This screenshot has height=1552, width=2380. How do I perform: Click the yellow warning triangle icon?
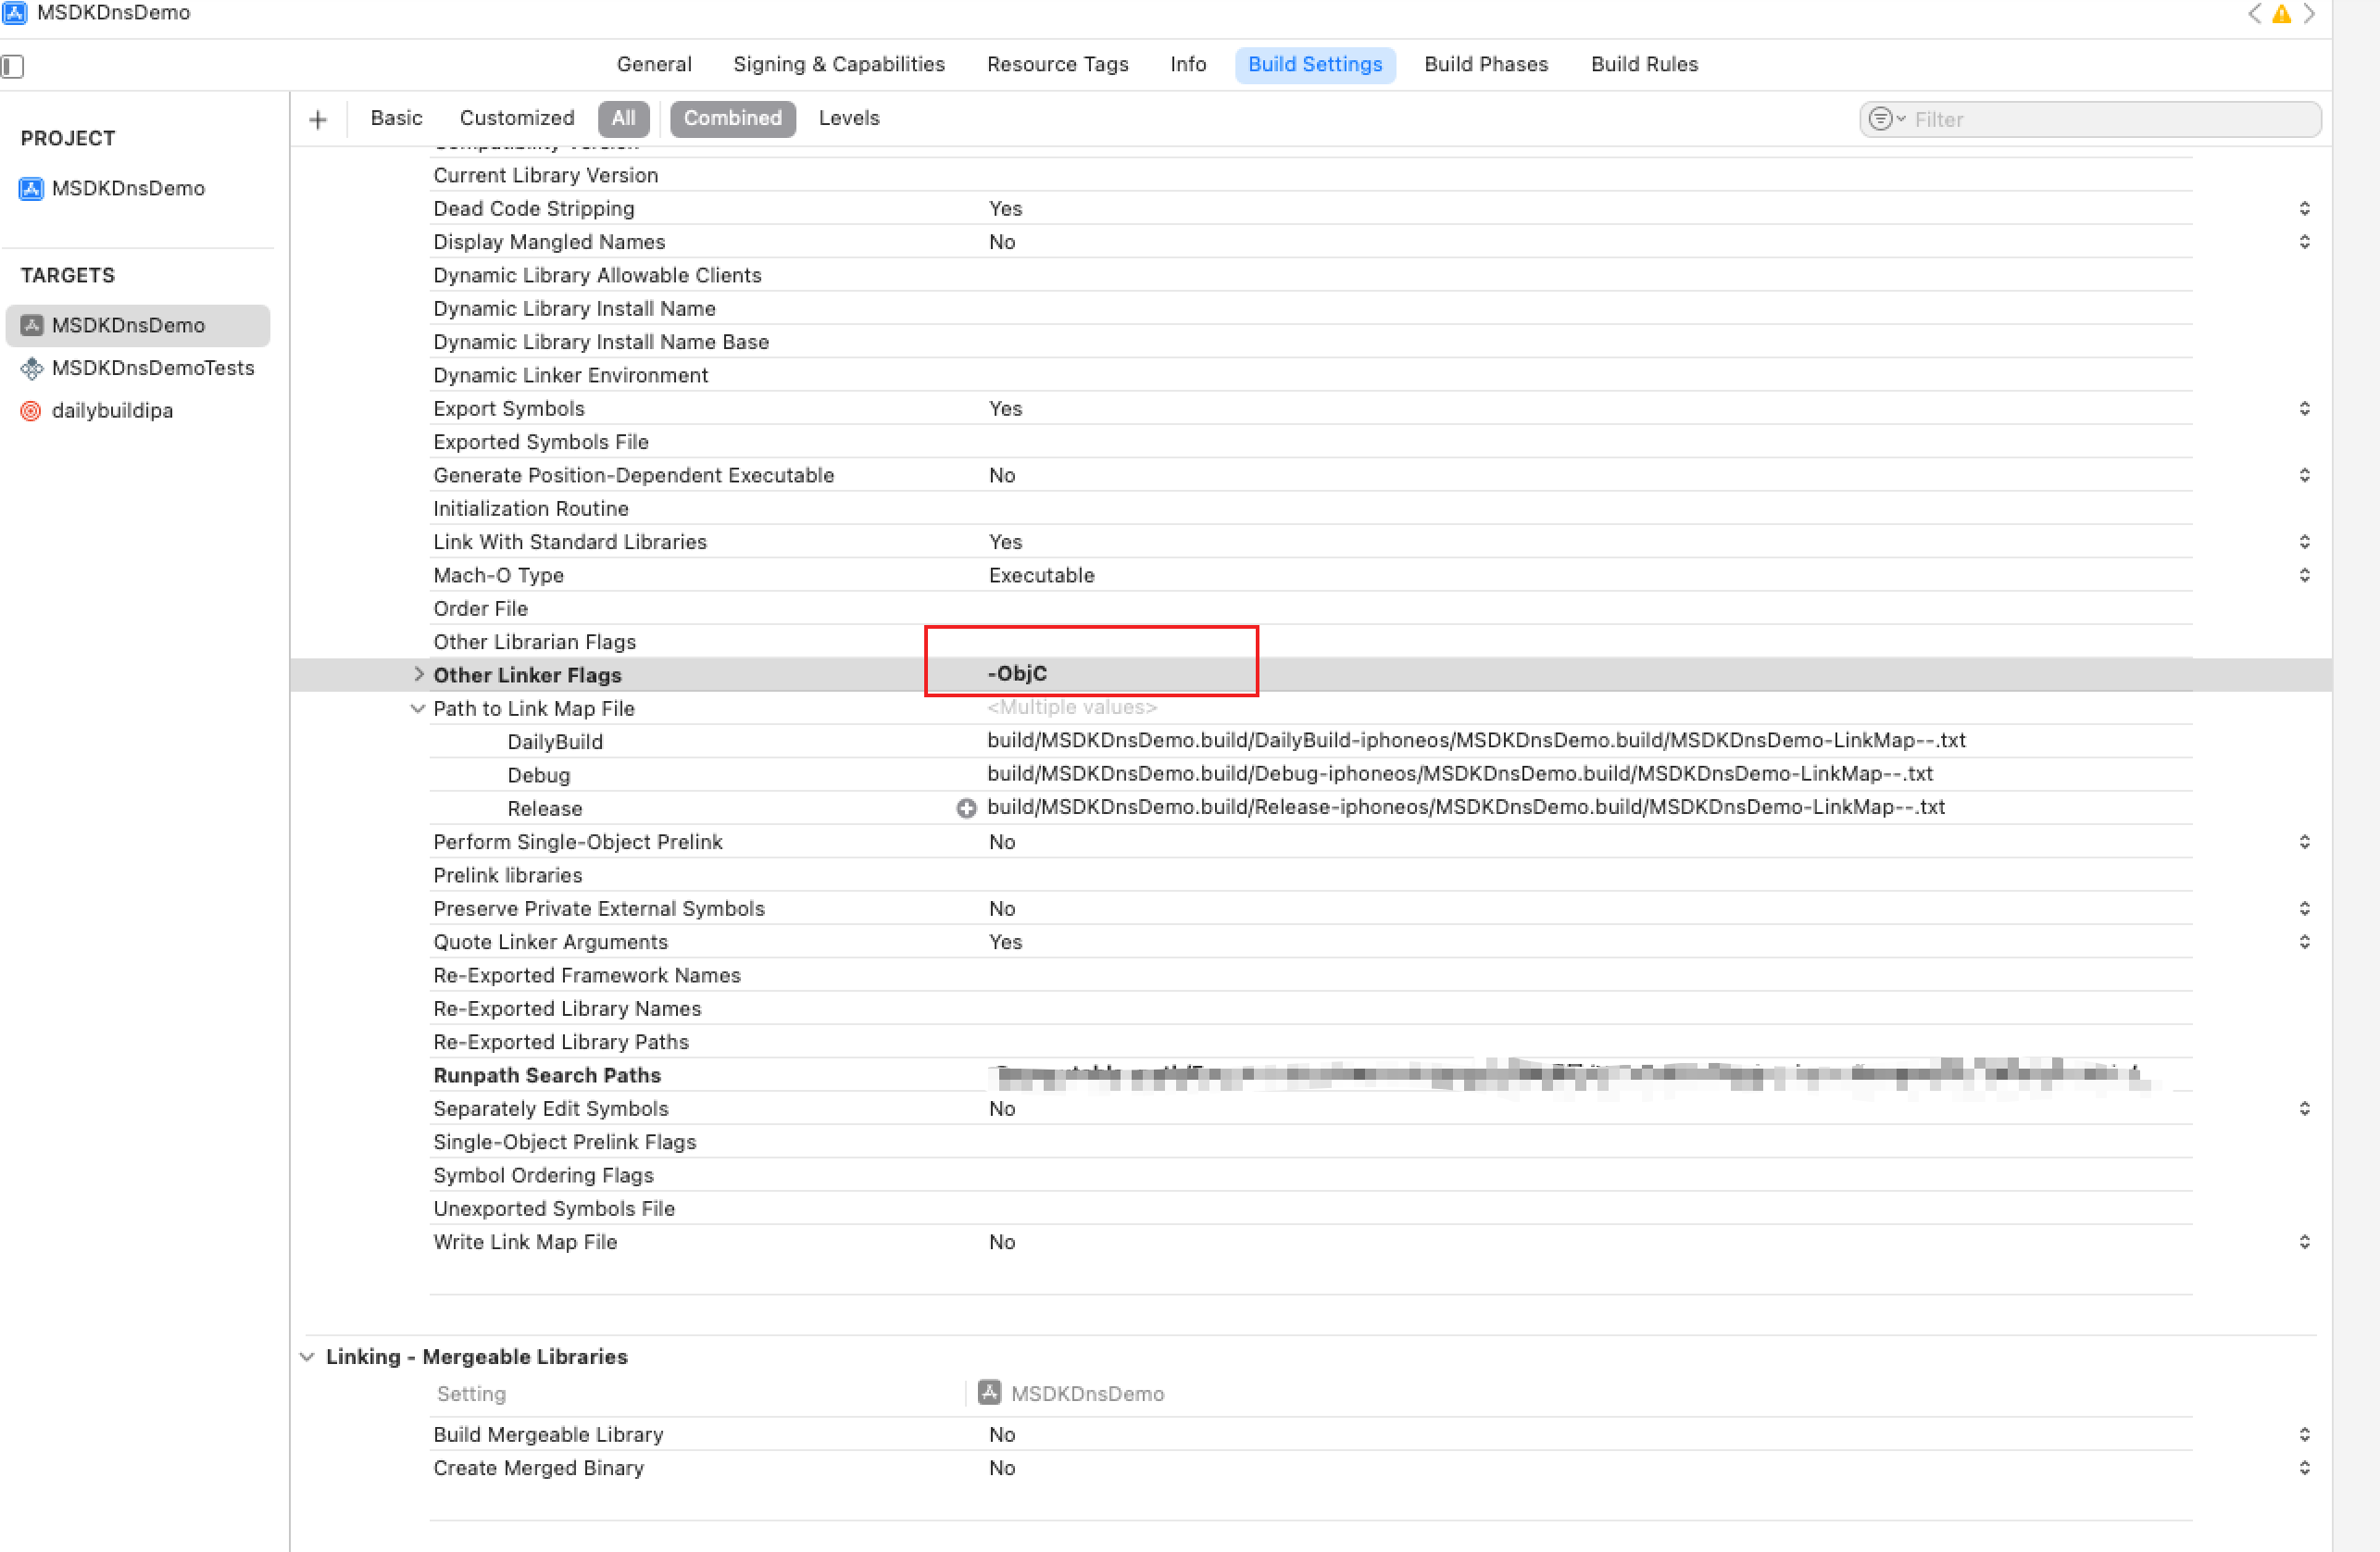click(x=2281, y=14)
